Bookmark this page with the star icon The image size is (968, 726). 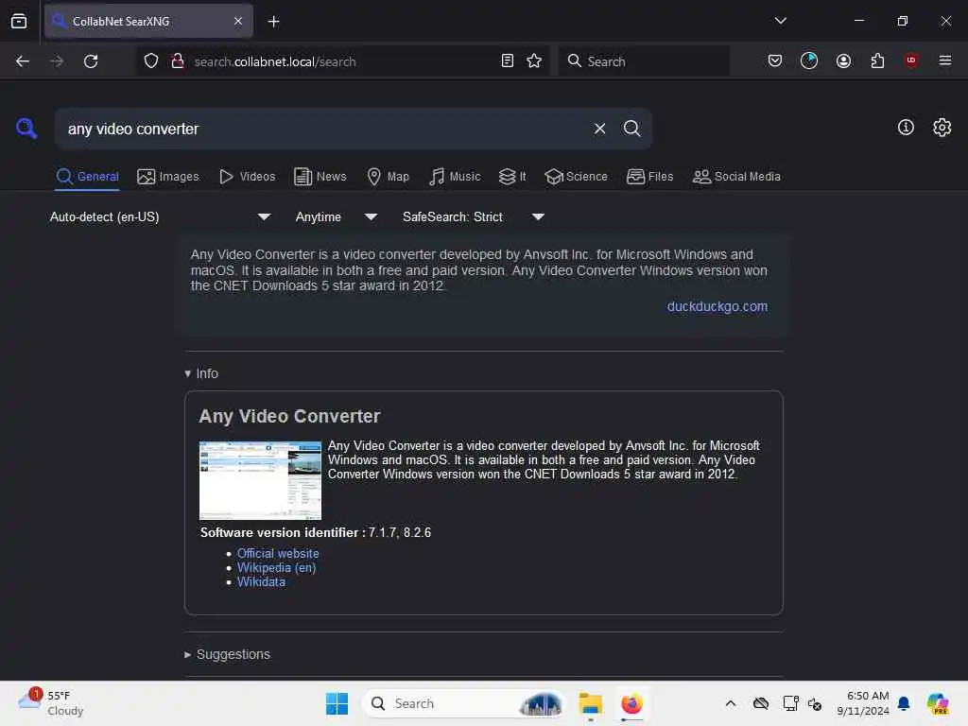point(534,60)
